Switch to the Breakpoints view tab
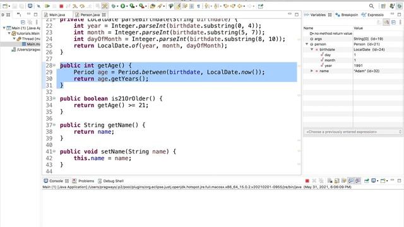Viewport: 404px width, 227px height. pos(347,15)
